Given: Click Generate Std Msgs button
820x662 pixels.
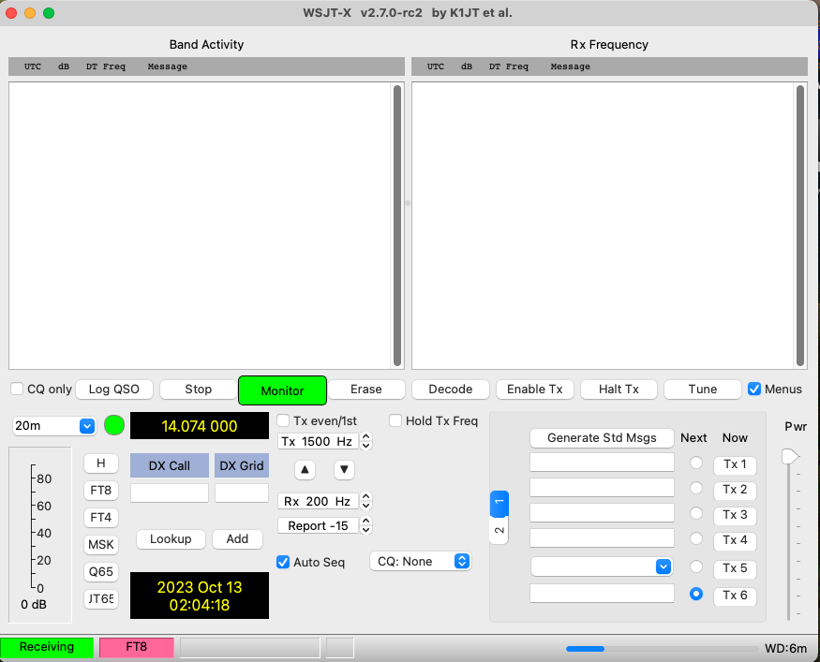Looking at the screenshot, I should click(602, 438).
